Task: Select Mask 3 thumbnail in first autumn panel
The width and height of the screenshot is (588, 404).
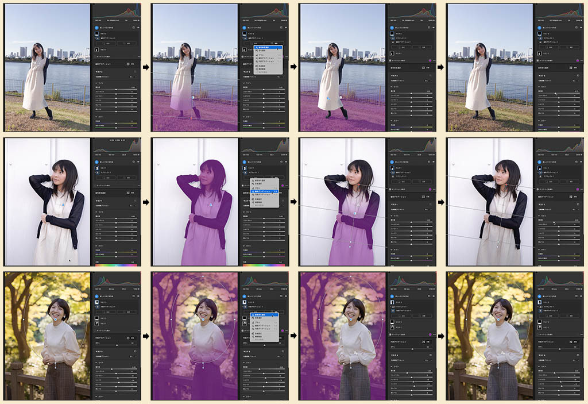Action: (96, 302)
